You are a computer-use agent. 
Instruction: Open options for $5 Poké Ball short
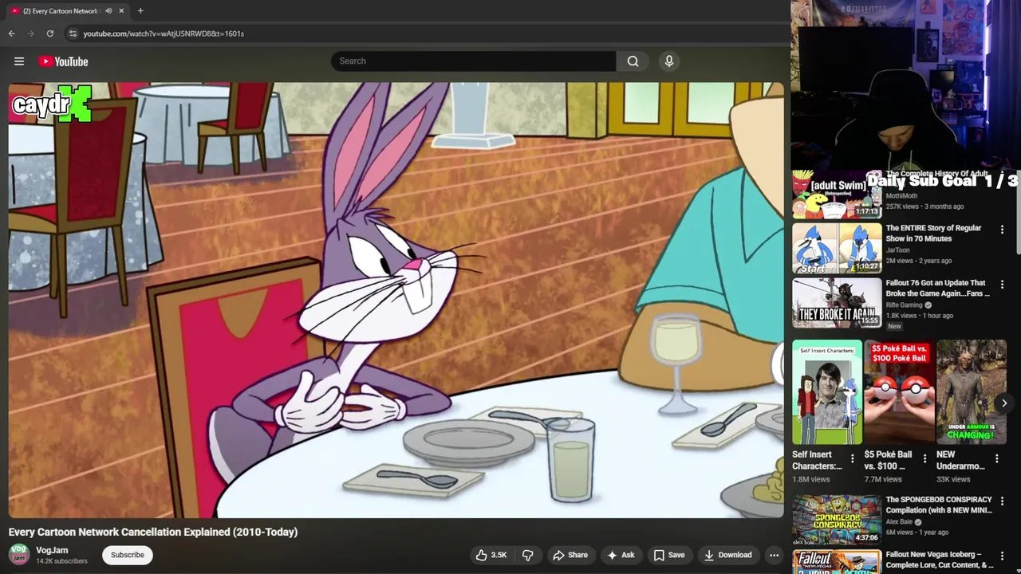(x=924, y=458)
